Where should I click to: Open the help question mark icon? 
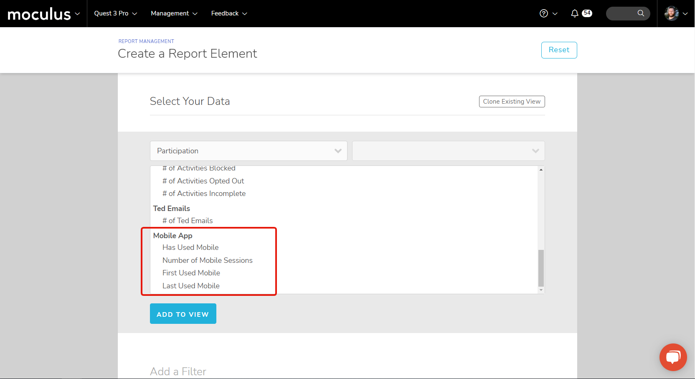pyautogui.click(x=543, y=13)
